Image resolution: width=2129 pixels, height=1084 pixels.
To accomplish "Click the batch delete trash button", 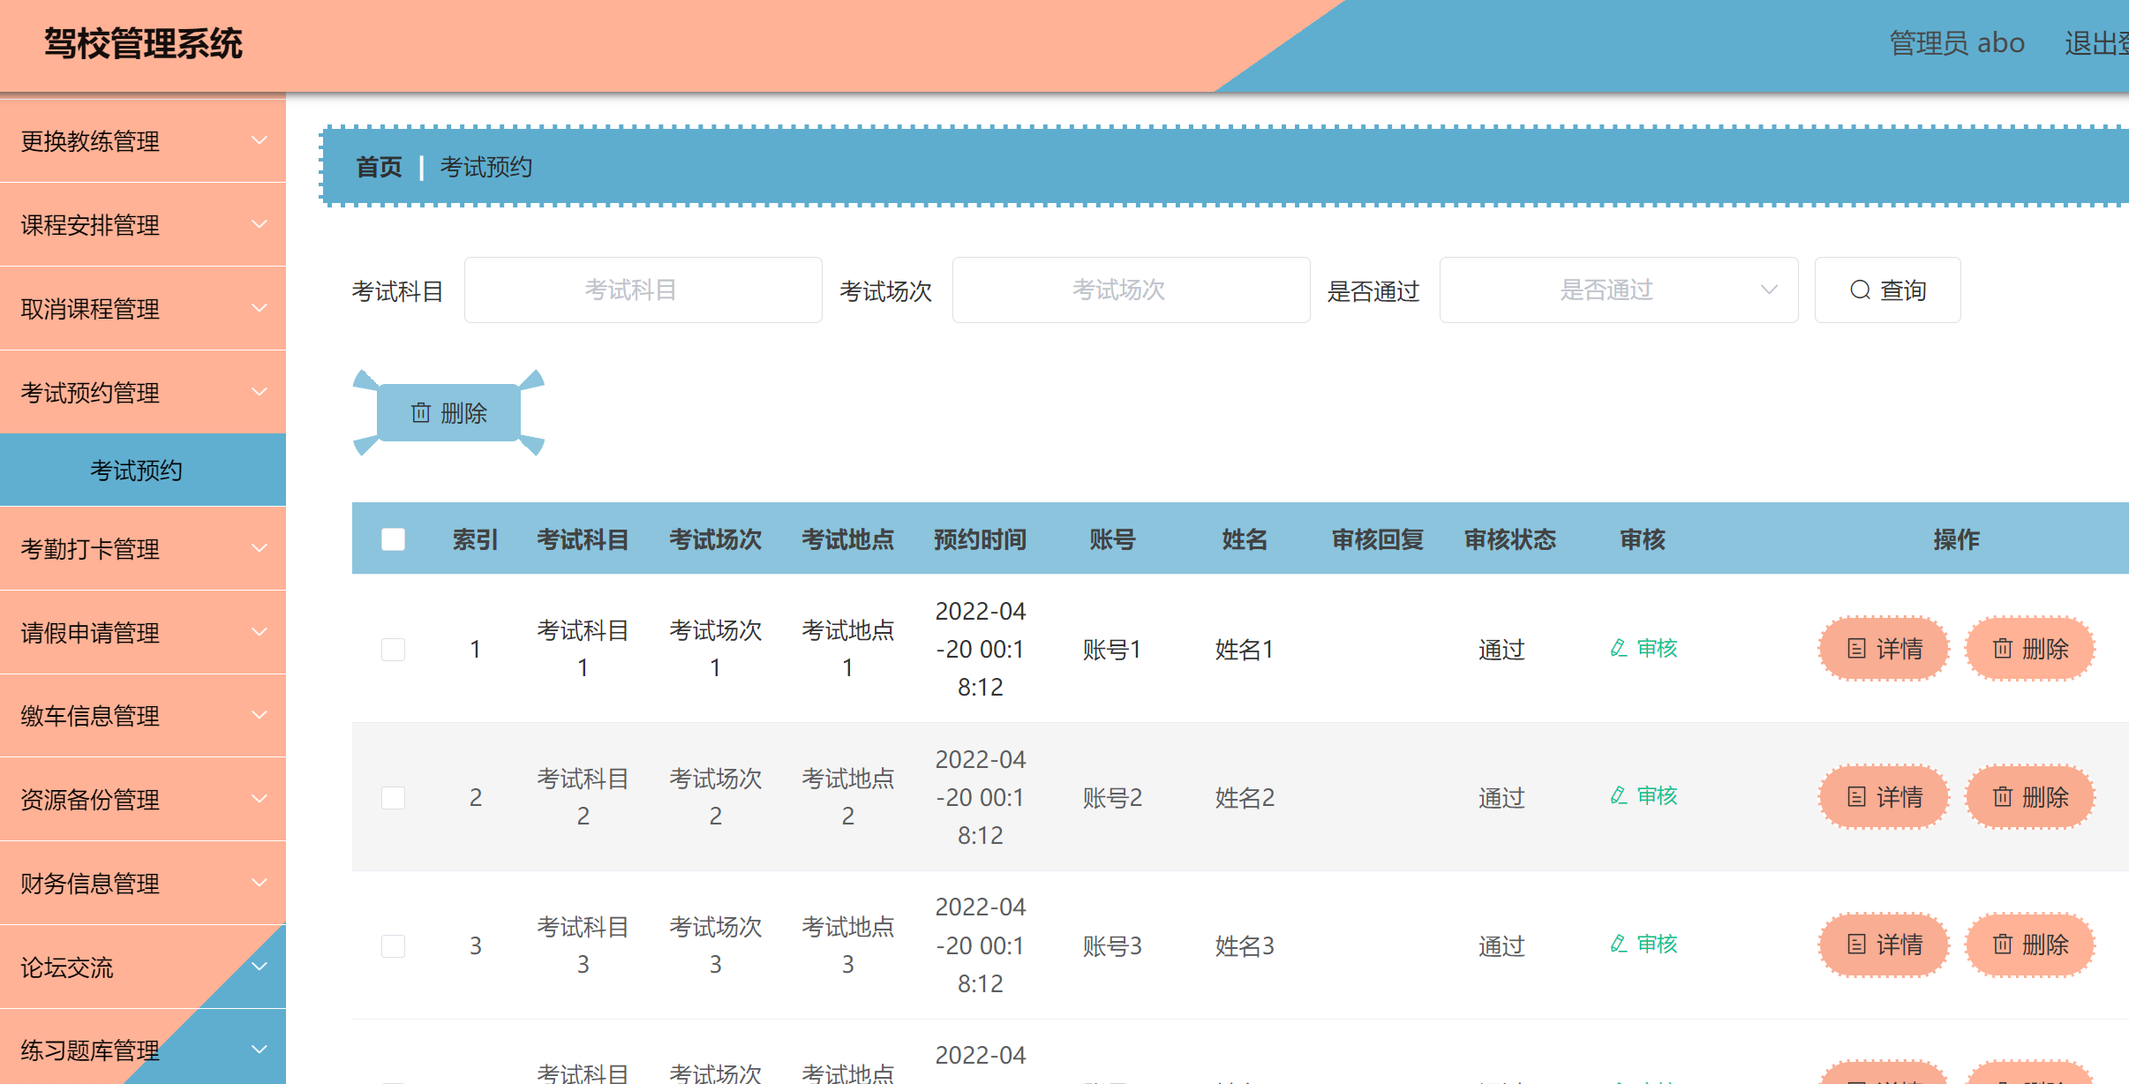I will pyautogui.click(x=448, y=413).
